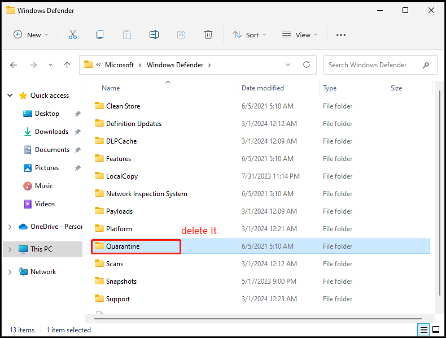
Task: Click the vertical scrollbar of file list
Action: click(440, 193)
